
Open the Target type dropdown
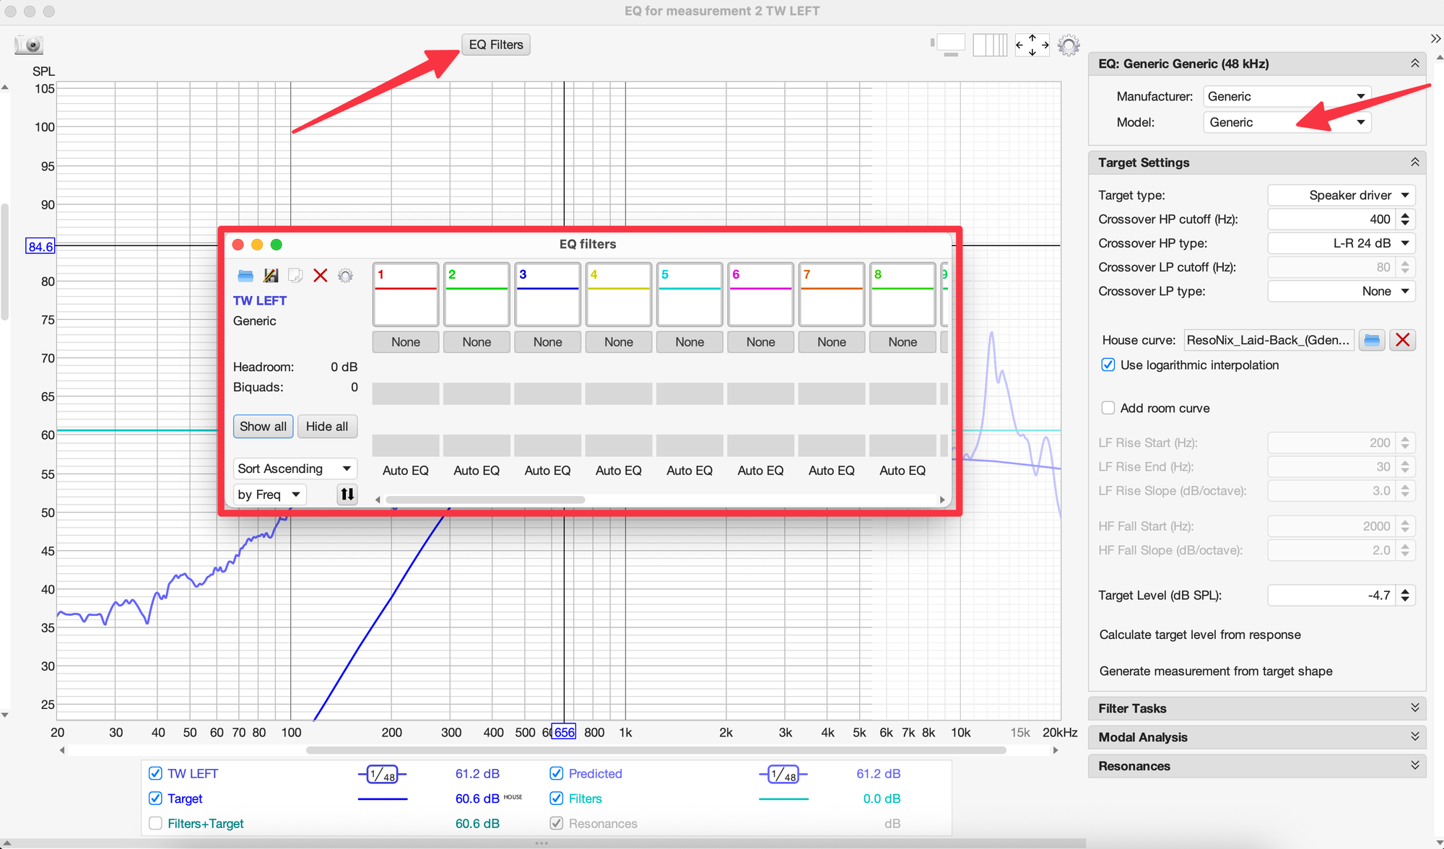tap(1341, 195)
